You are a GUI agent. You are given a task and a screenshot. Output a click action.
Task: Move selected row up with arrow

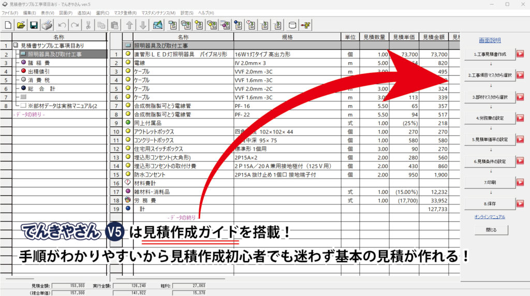click(129, 25)
